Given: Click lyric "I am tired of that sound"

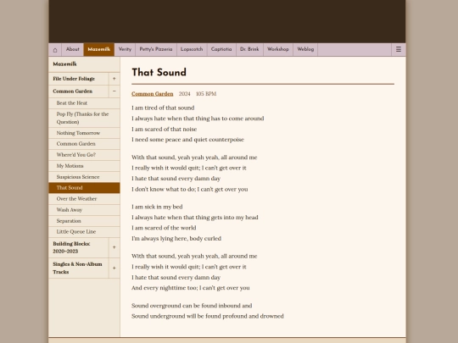Looking at the screenshot, I should pos(163,108).
